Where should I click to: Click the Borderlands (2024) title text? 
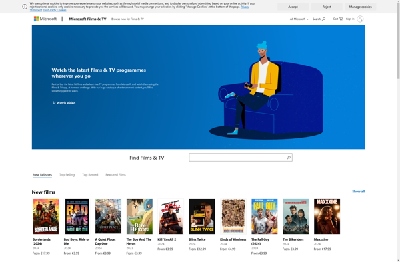(x=41, y=241)
